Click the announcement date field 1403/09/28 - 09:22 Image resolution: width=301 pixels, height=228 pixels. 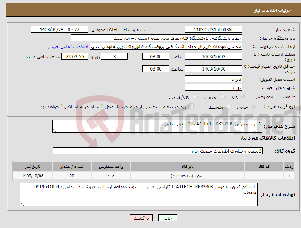tap(60, 30)
